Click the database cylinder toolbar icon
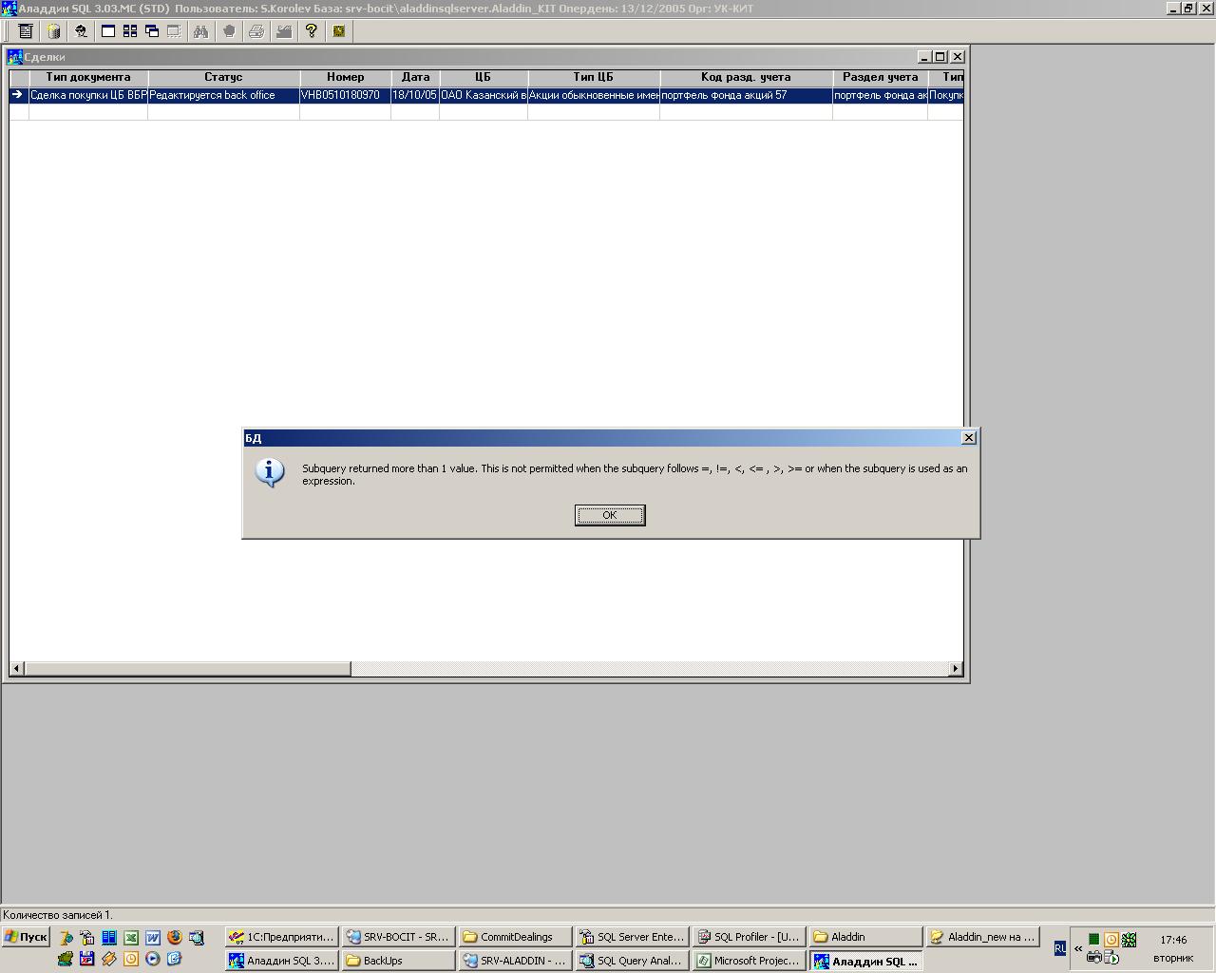The height and width of the screenshot is (973, 1216). [x=53, y=31]
